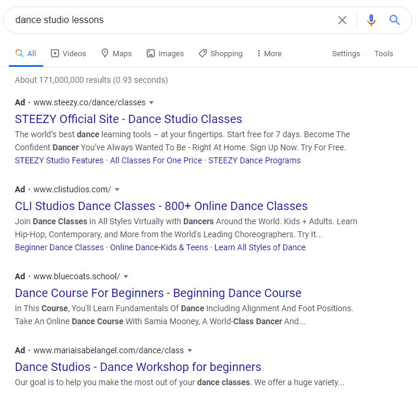Click the www.clistudios.com/ URL text
Viewport: 418px width, 397px height.
(72, 189)
